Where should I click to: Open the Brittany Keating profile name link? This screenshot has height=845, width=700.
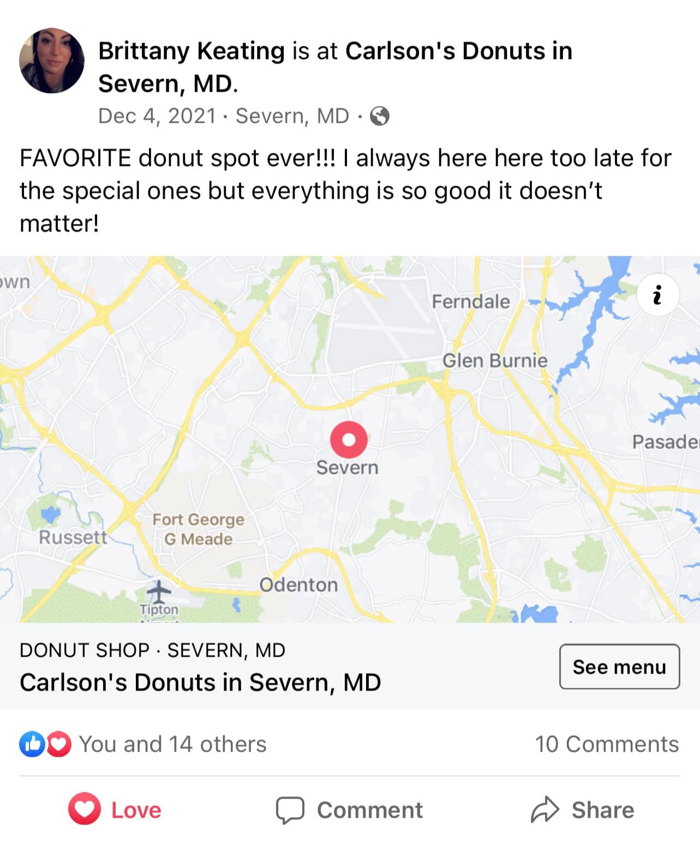(192, 51)
